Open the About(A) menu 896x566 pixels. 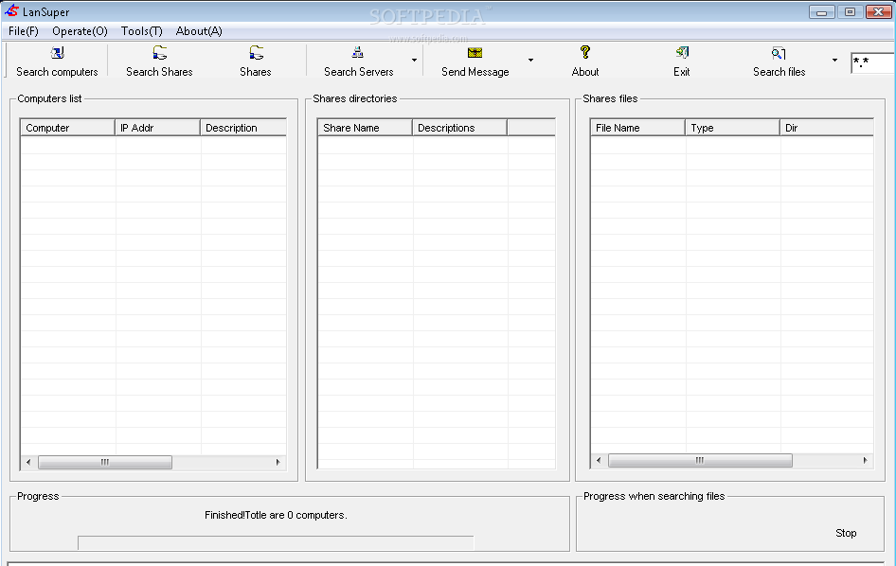199,31
